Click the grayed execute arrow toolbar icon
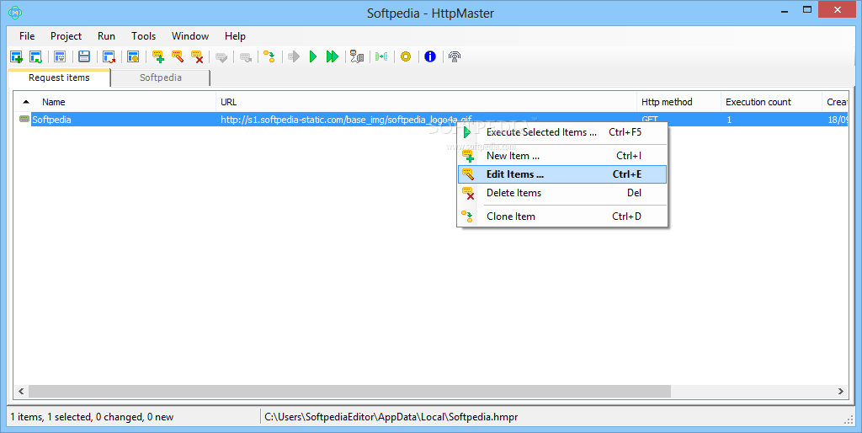 pyautogui.click(x=294, y=56)
